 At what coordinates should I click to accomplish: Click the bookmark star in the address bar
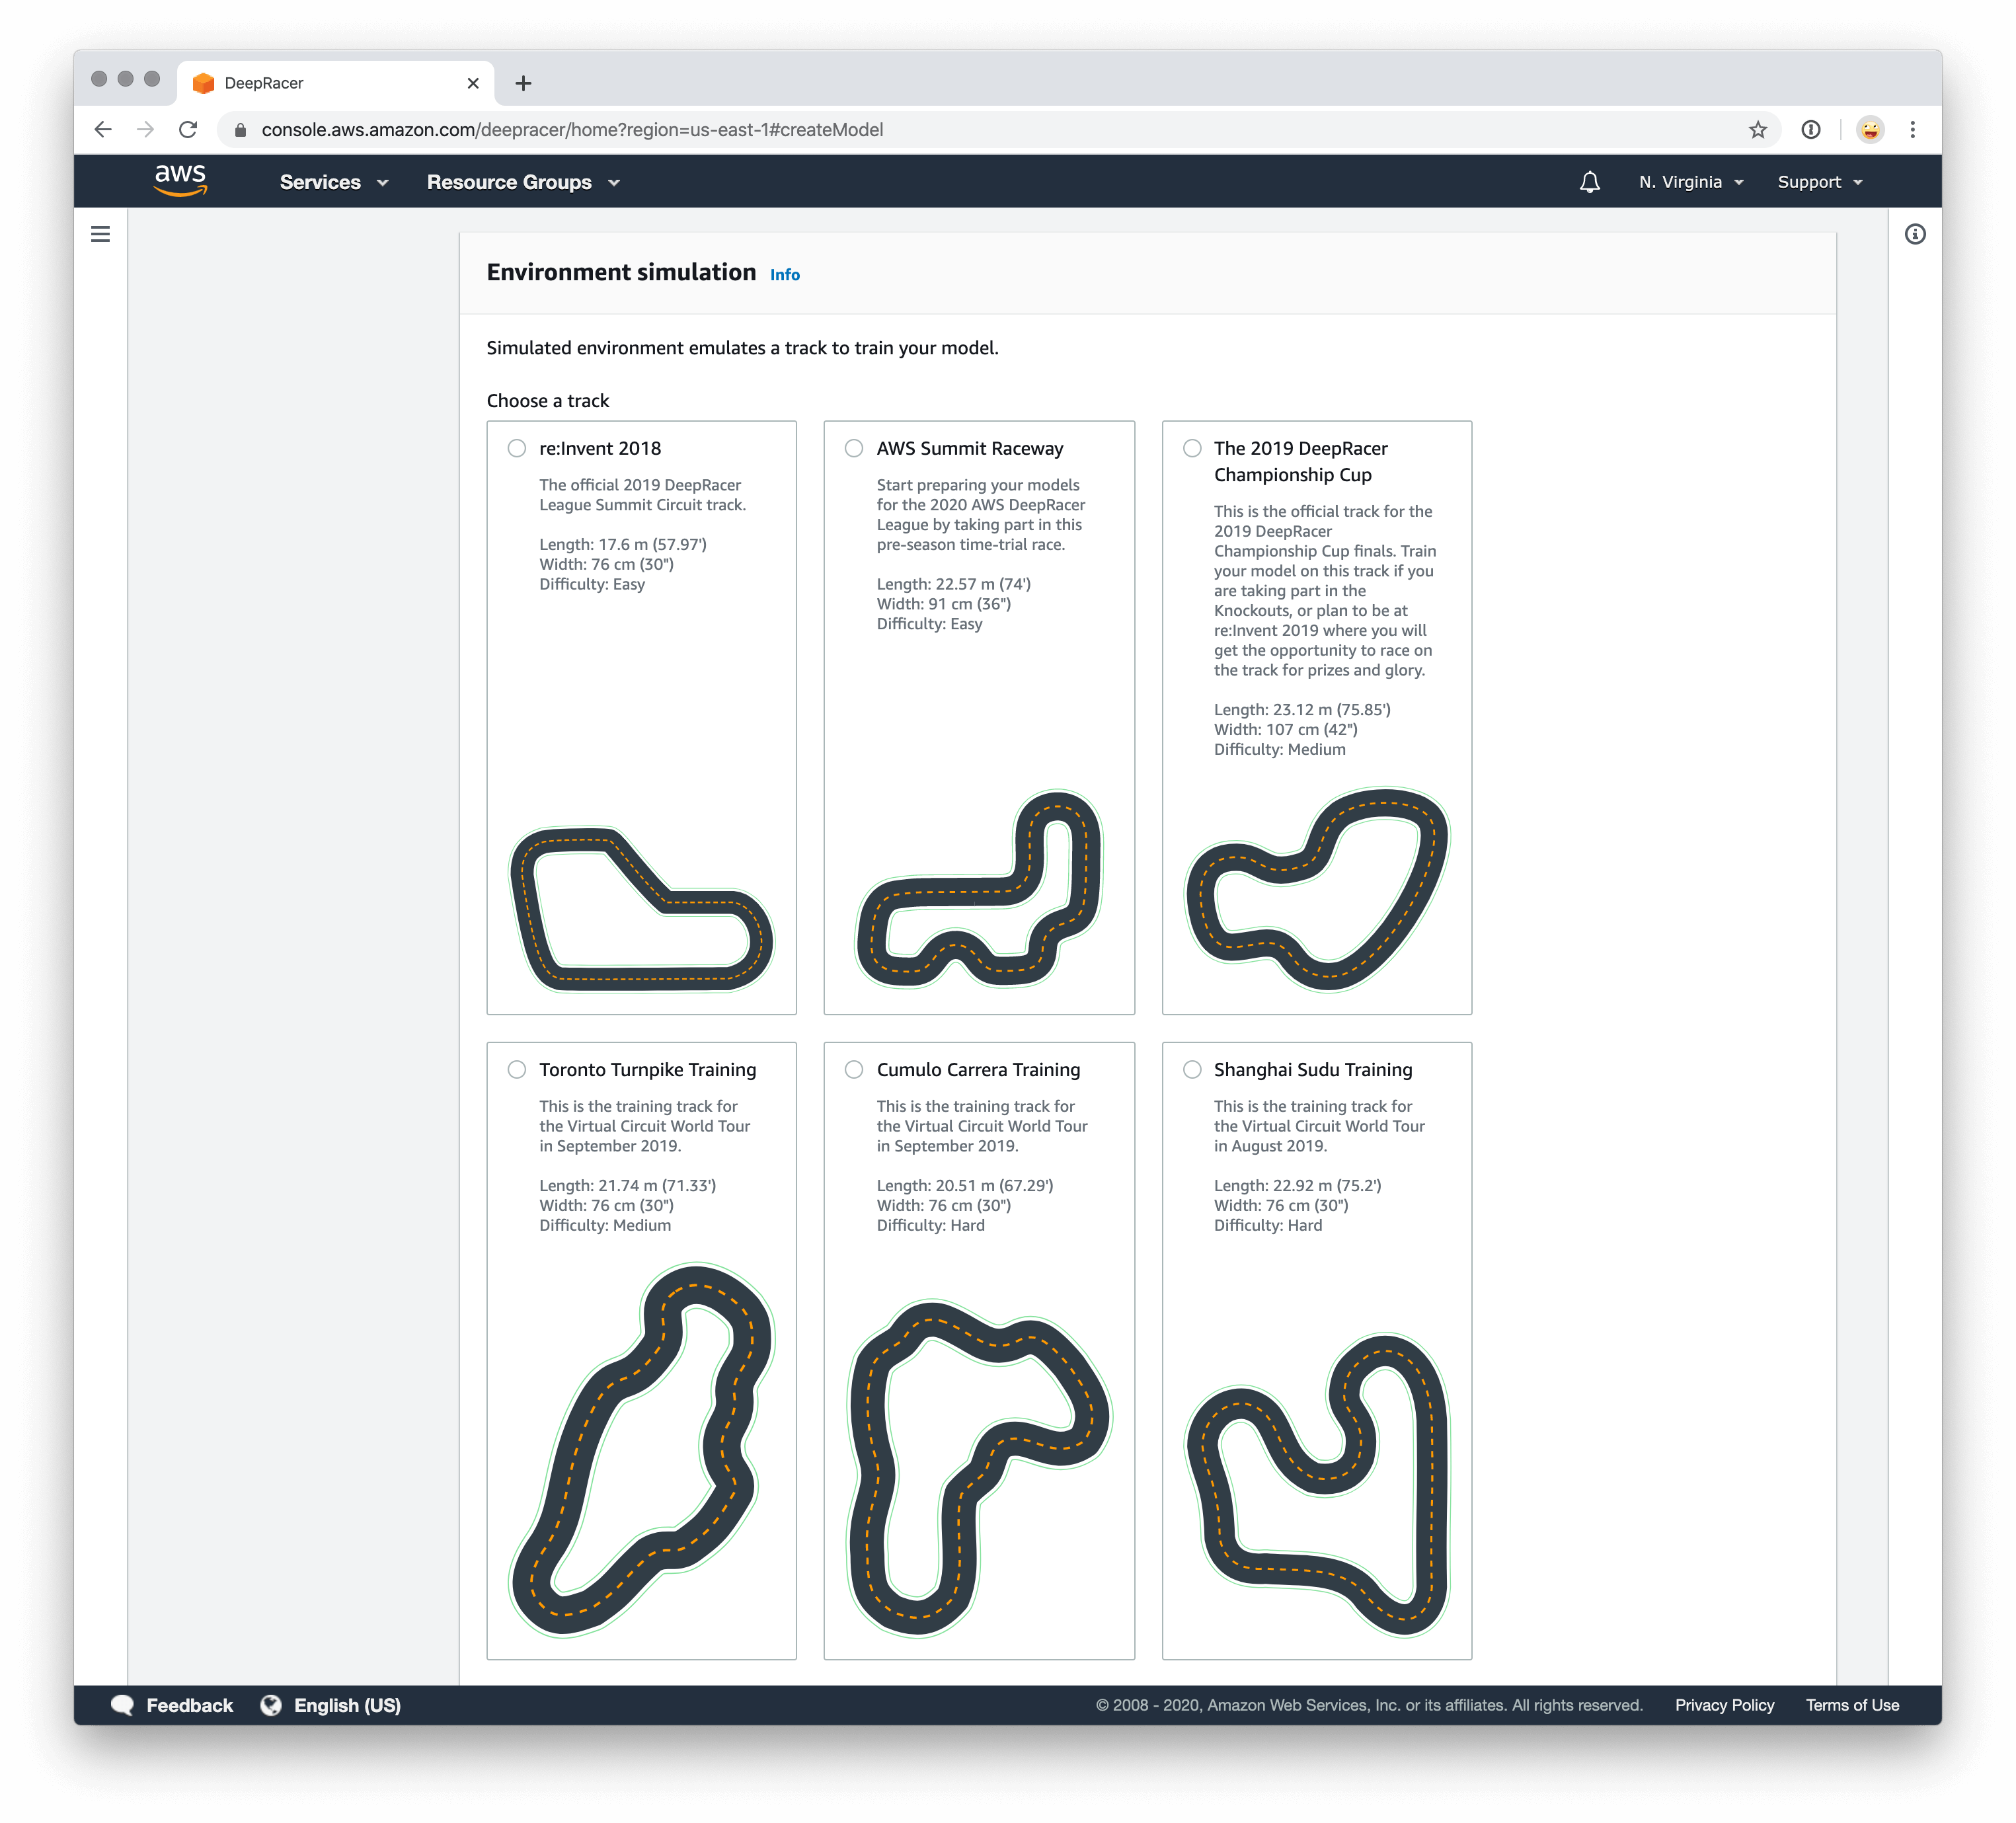[x=1757, y=129]
